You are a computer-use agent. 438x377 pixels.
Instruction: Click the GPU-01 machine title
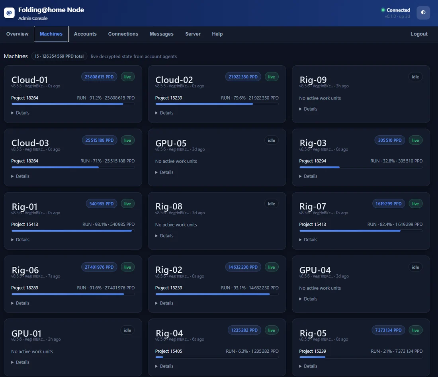click(26, 334)
